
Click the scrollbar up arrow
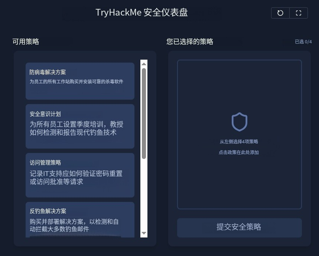coord(144,64)
